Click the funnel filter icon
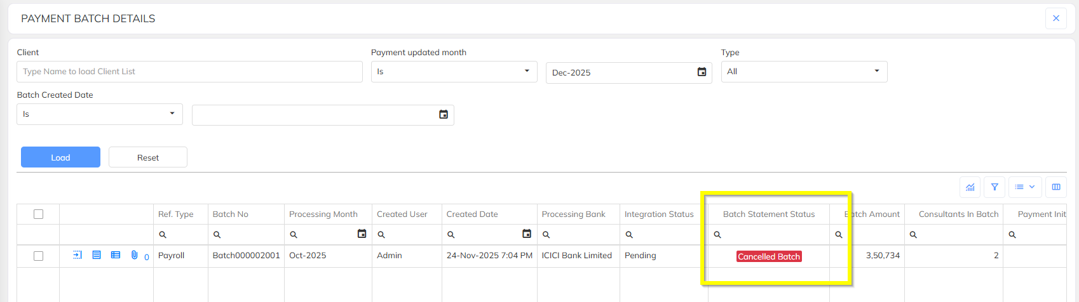Screen dimensions: 1079x302 pos(994,187)
